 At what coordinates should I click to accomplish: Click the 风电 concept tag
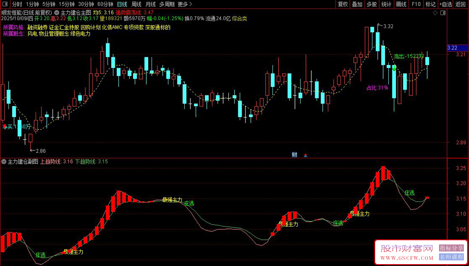pos(32,34)
